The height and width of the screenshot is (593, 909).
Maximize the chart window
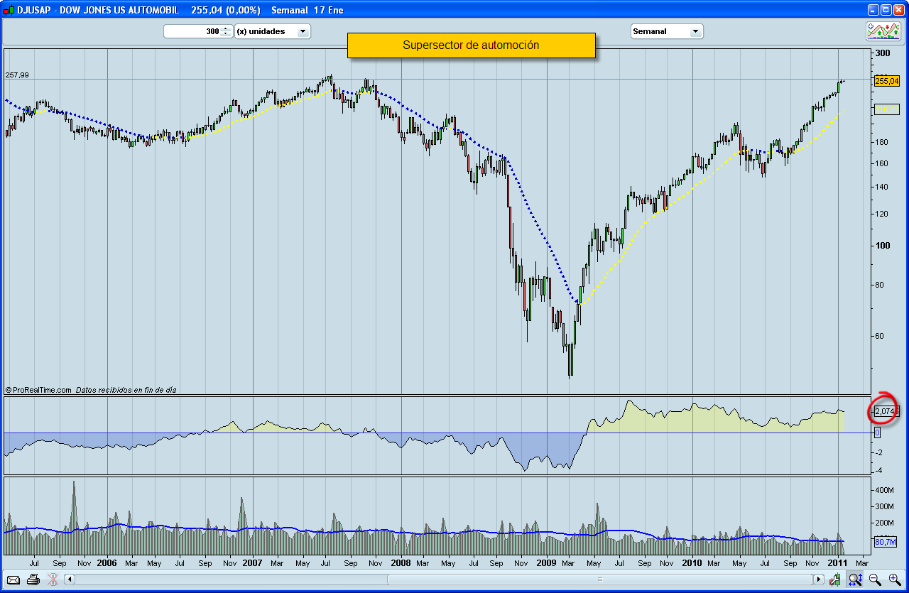point(886,10)
